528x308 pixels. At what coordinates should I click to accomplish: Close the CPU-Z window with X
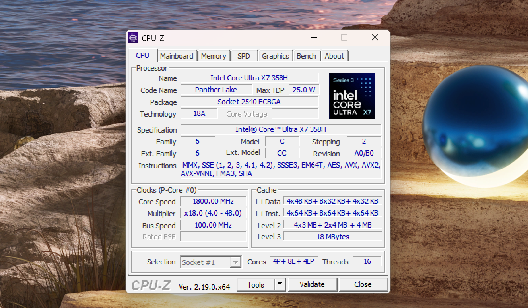[x=375, y=38]
